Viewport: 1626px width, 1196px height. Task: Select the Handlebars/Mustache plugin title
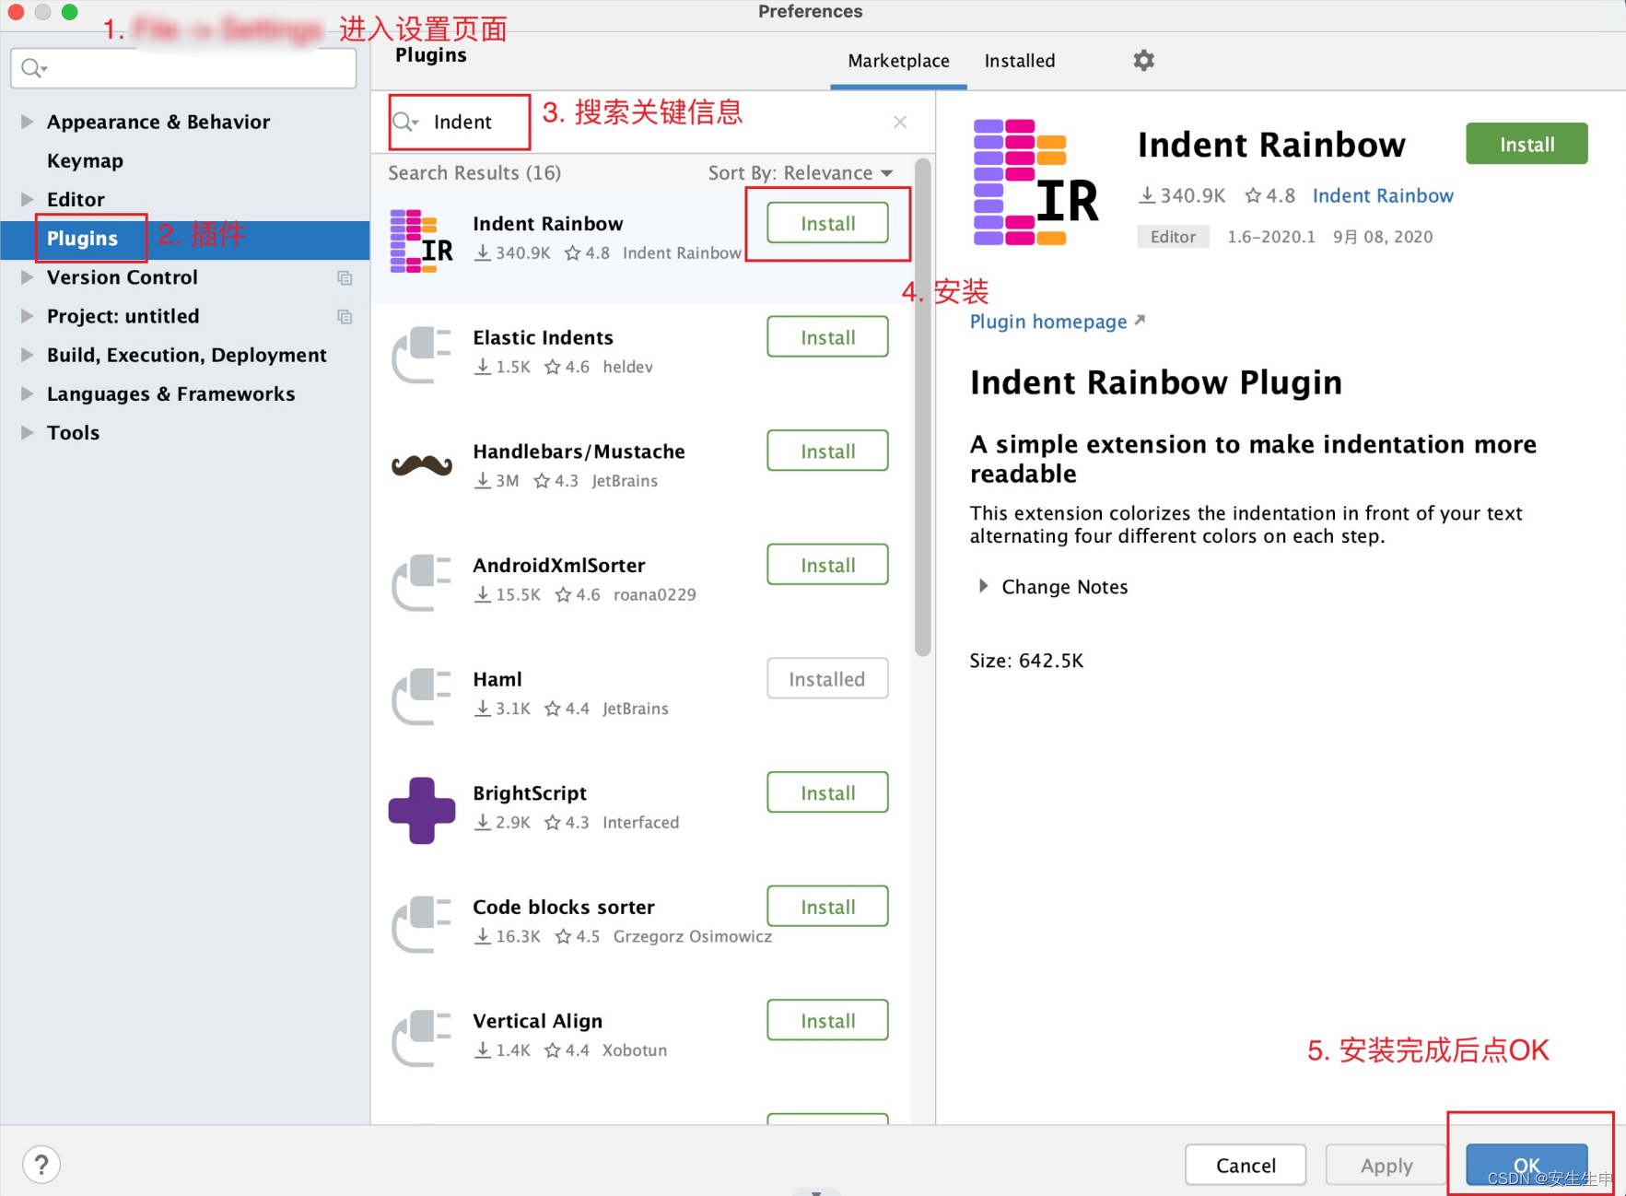579,451
